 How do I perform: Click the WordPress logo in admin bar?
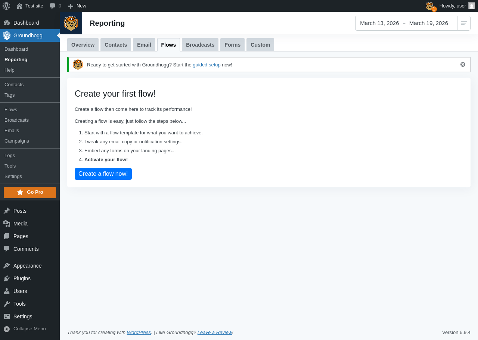coord(6,6)
